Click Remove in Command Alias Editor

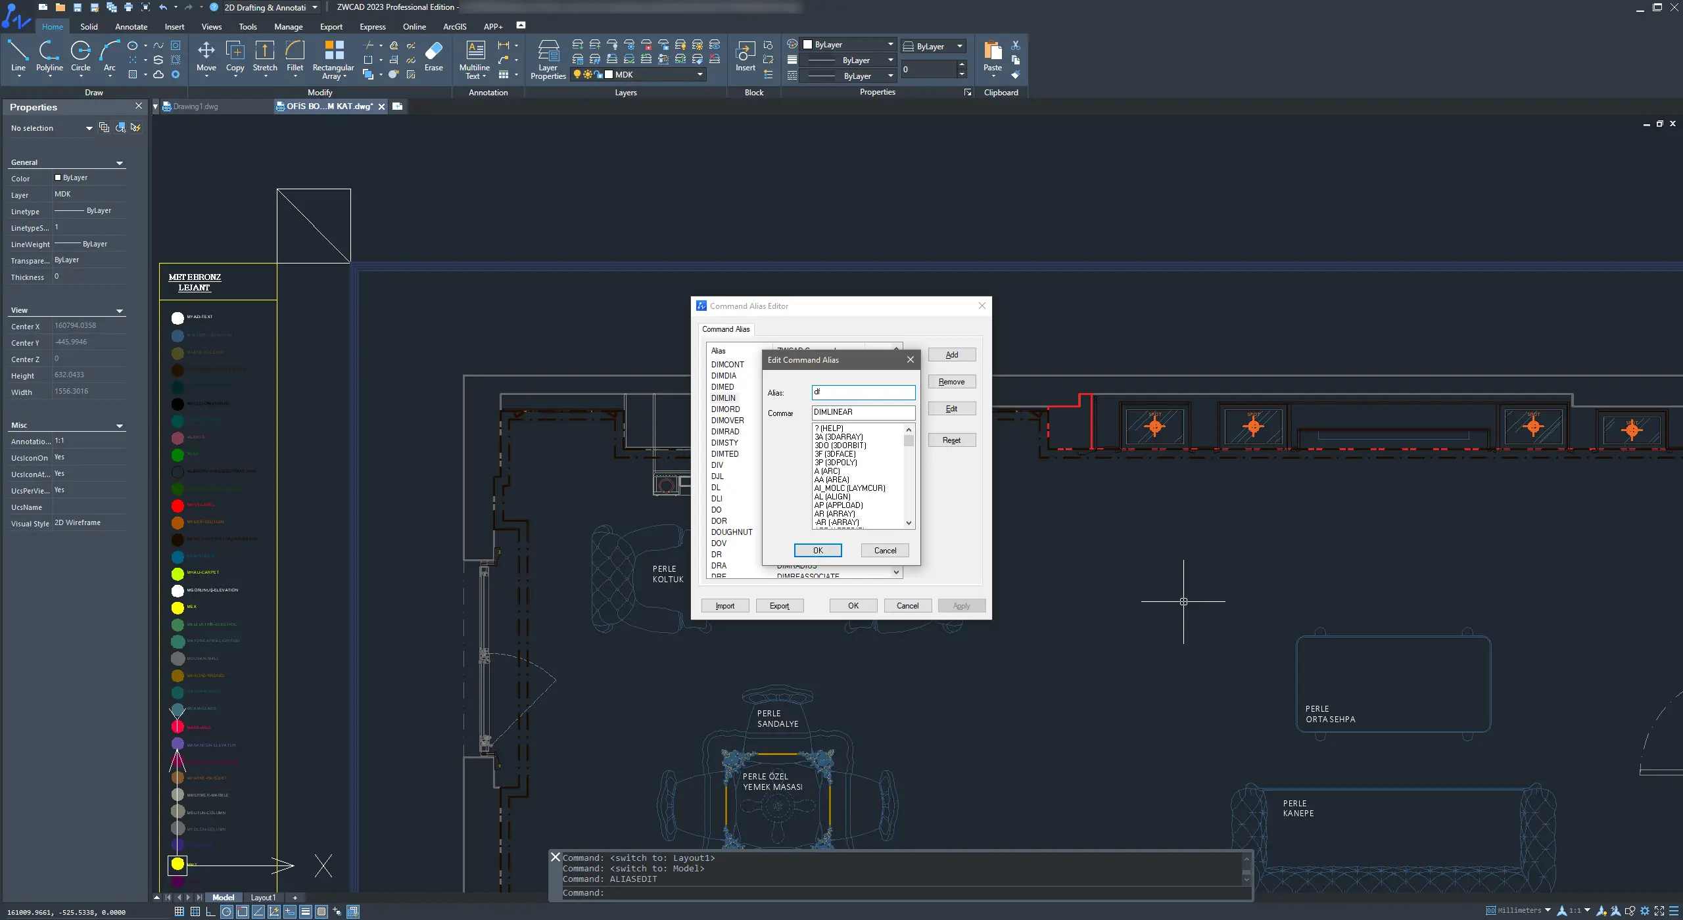pos(951,382)
